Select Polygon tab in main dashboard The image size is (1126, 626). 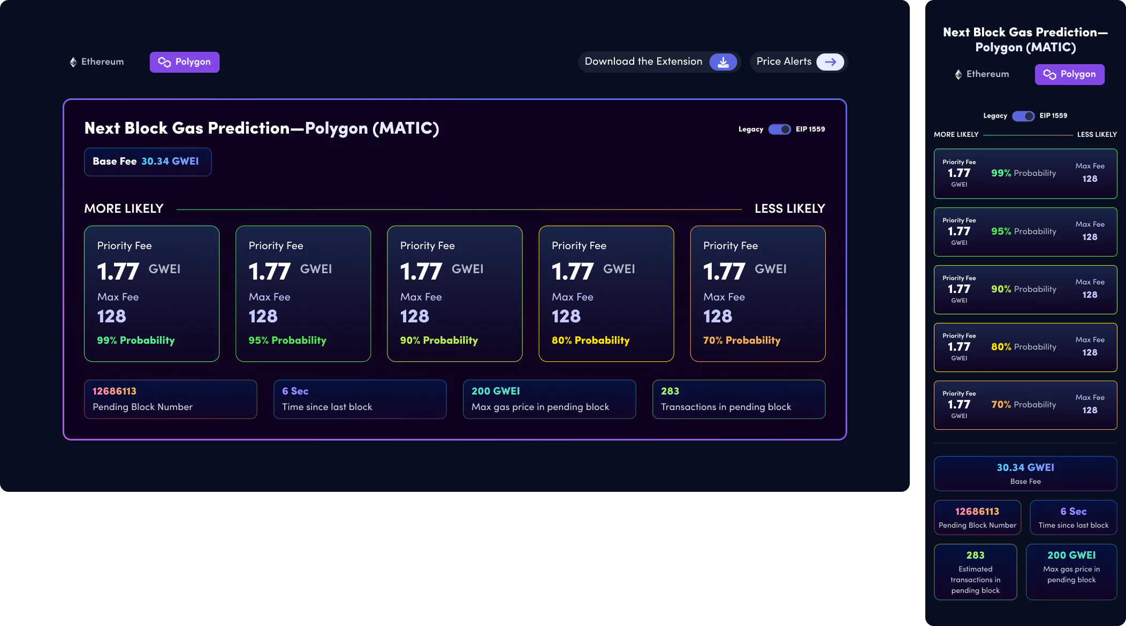click(185, 62)
